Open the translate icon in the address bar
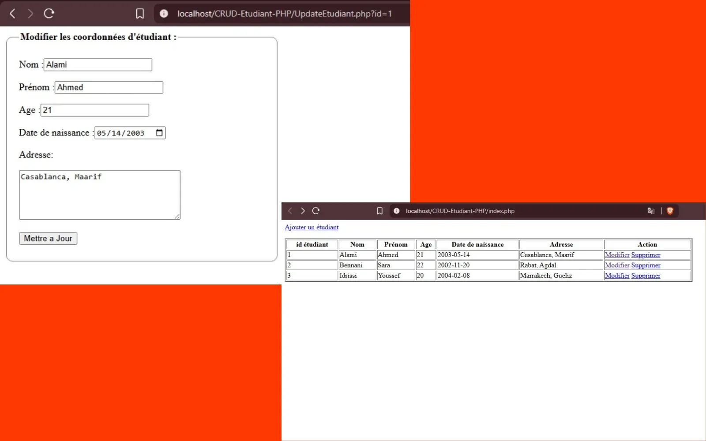The image size is (706, 441). click(x=651, y=211)
